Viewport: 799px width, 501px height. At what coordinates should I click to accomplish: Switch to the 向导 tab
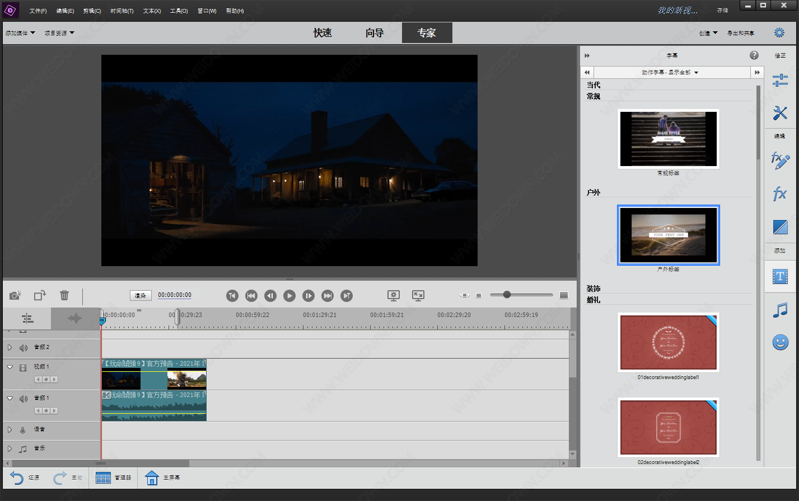375,33
